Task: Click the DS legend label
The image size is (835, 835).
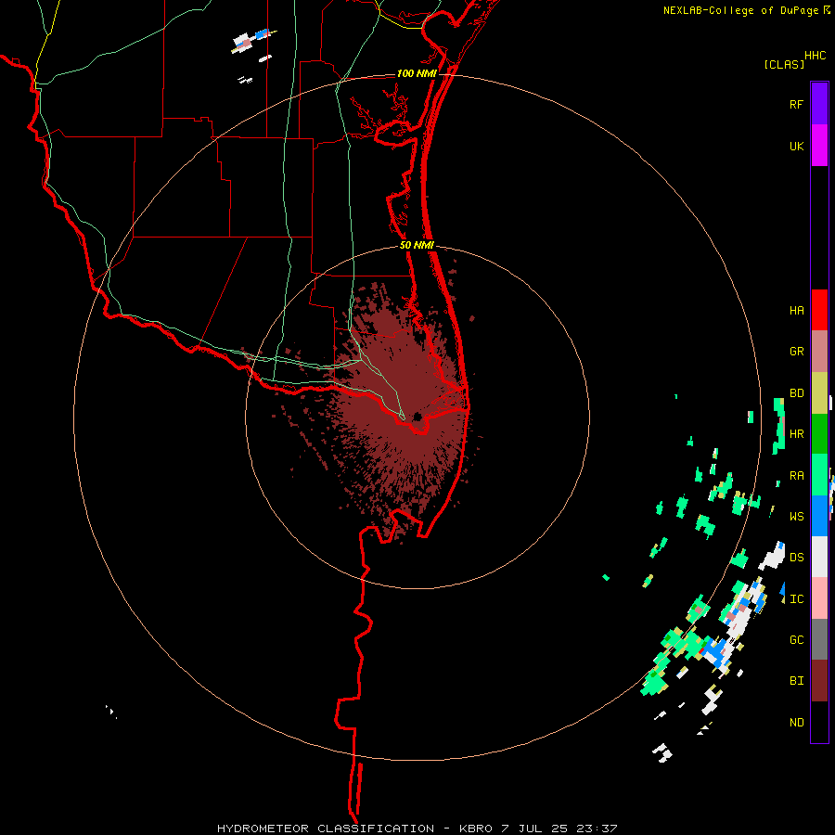Action: pyautogui.click(x=796, y=558)
